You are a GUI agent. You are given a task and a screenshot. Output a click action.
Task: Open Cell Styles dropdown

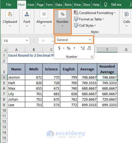[95, 25]
